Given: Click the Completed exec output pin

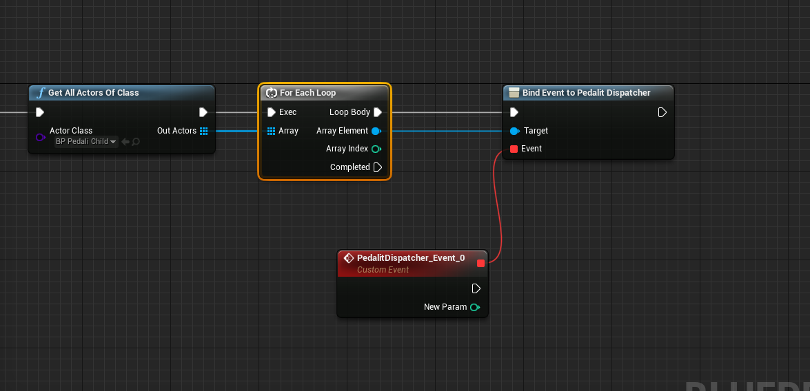Looking at the screenshot, I should (378, 167).
